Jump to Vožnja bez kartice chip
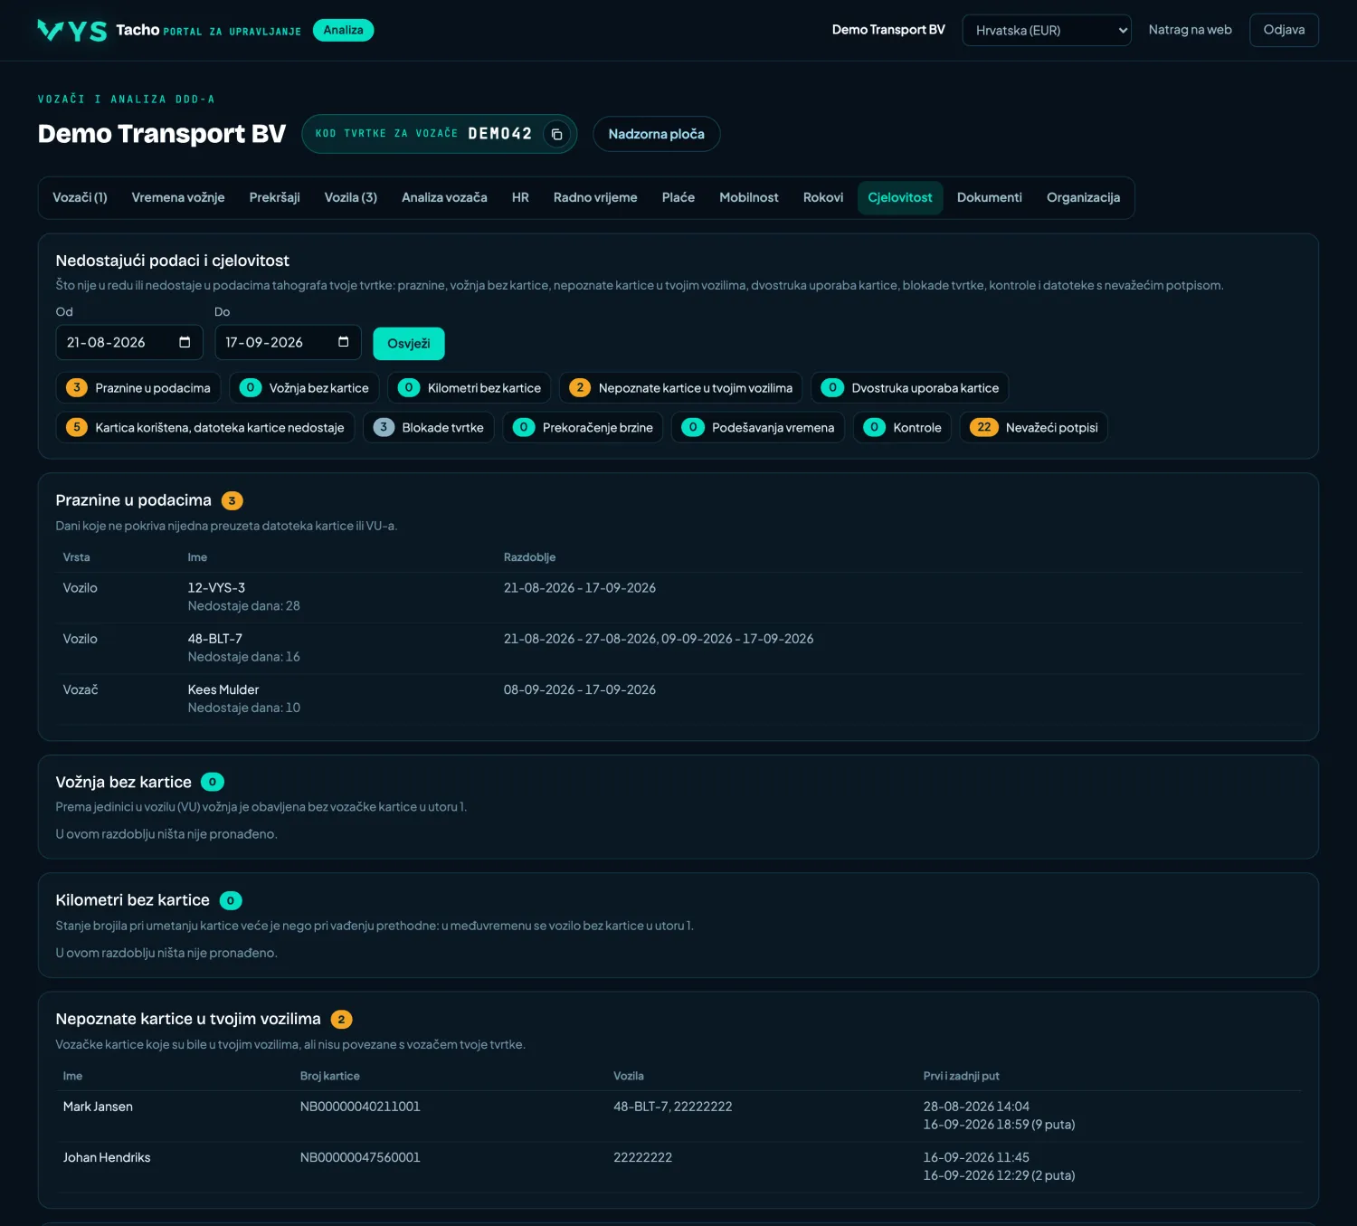 coord(304,388)
